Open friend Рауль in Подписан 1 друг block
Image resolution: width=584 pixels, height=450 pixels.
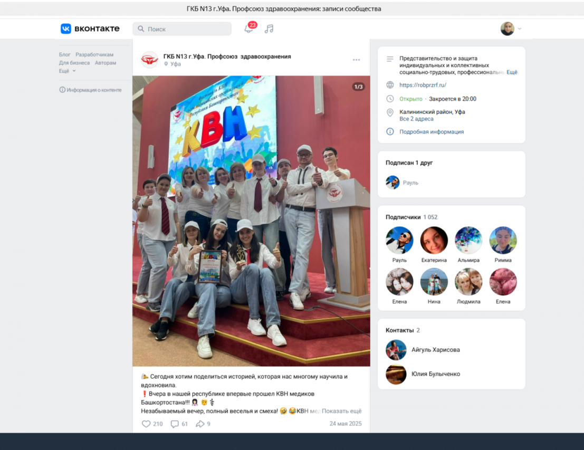click(402, 183)
